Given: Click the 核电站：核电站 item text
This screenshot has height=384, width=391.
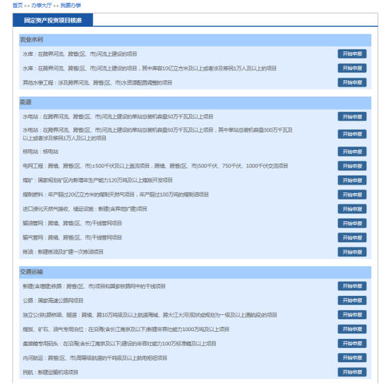Looking at the screenshot, I should 40,151.
